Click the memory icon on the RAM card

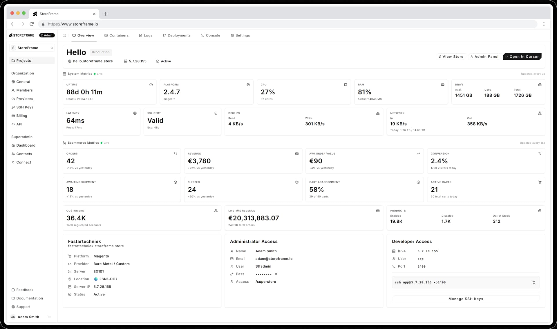tap(442, 85)
